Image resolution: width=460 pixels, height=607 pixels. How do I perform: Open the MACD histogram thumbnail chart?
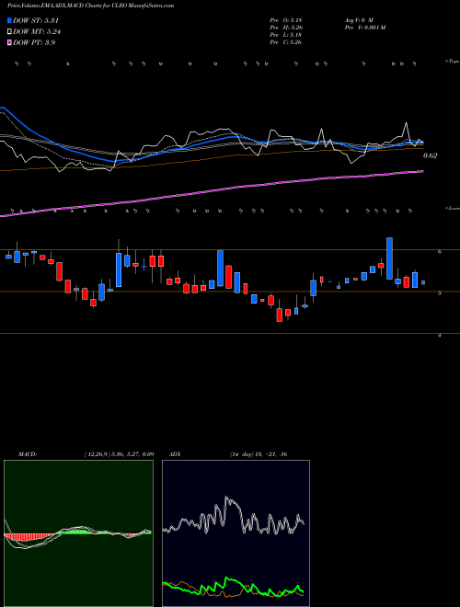[78, 533]
